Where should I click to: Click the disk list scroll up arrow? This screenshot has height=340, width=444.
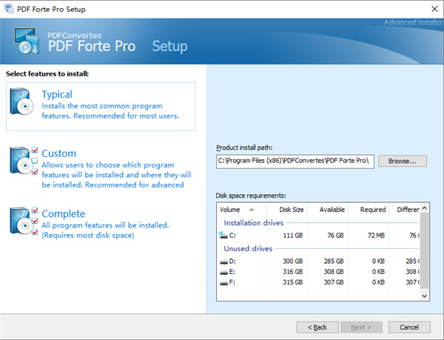pos(424,208)
